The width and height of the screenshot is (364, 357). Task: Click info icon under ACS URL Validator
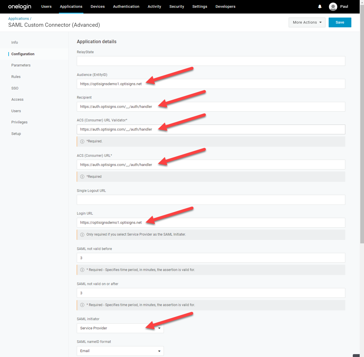click(82, 142)
